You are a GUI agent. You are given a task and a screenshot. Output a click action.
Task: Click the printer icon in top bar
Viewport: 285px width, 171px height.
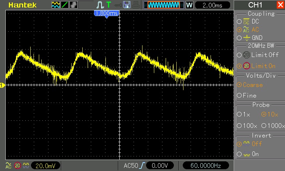click(136, 5)
